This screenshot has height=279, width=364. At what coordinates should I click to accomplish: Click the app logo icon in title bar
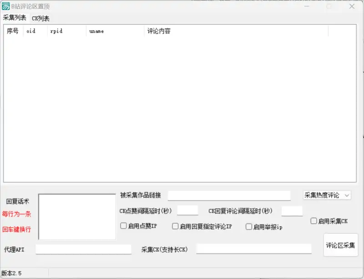point(7,6)
